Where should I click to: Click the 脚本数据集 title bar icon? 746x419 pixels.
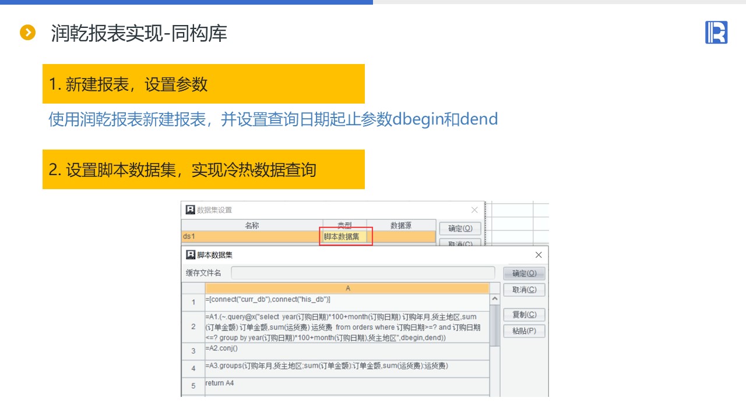(191, 255)
